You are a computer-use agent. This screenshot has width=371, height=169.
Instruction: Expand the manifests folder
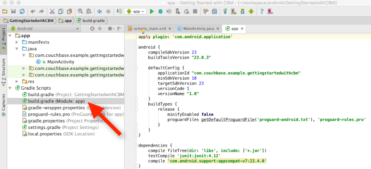[17, 42]
